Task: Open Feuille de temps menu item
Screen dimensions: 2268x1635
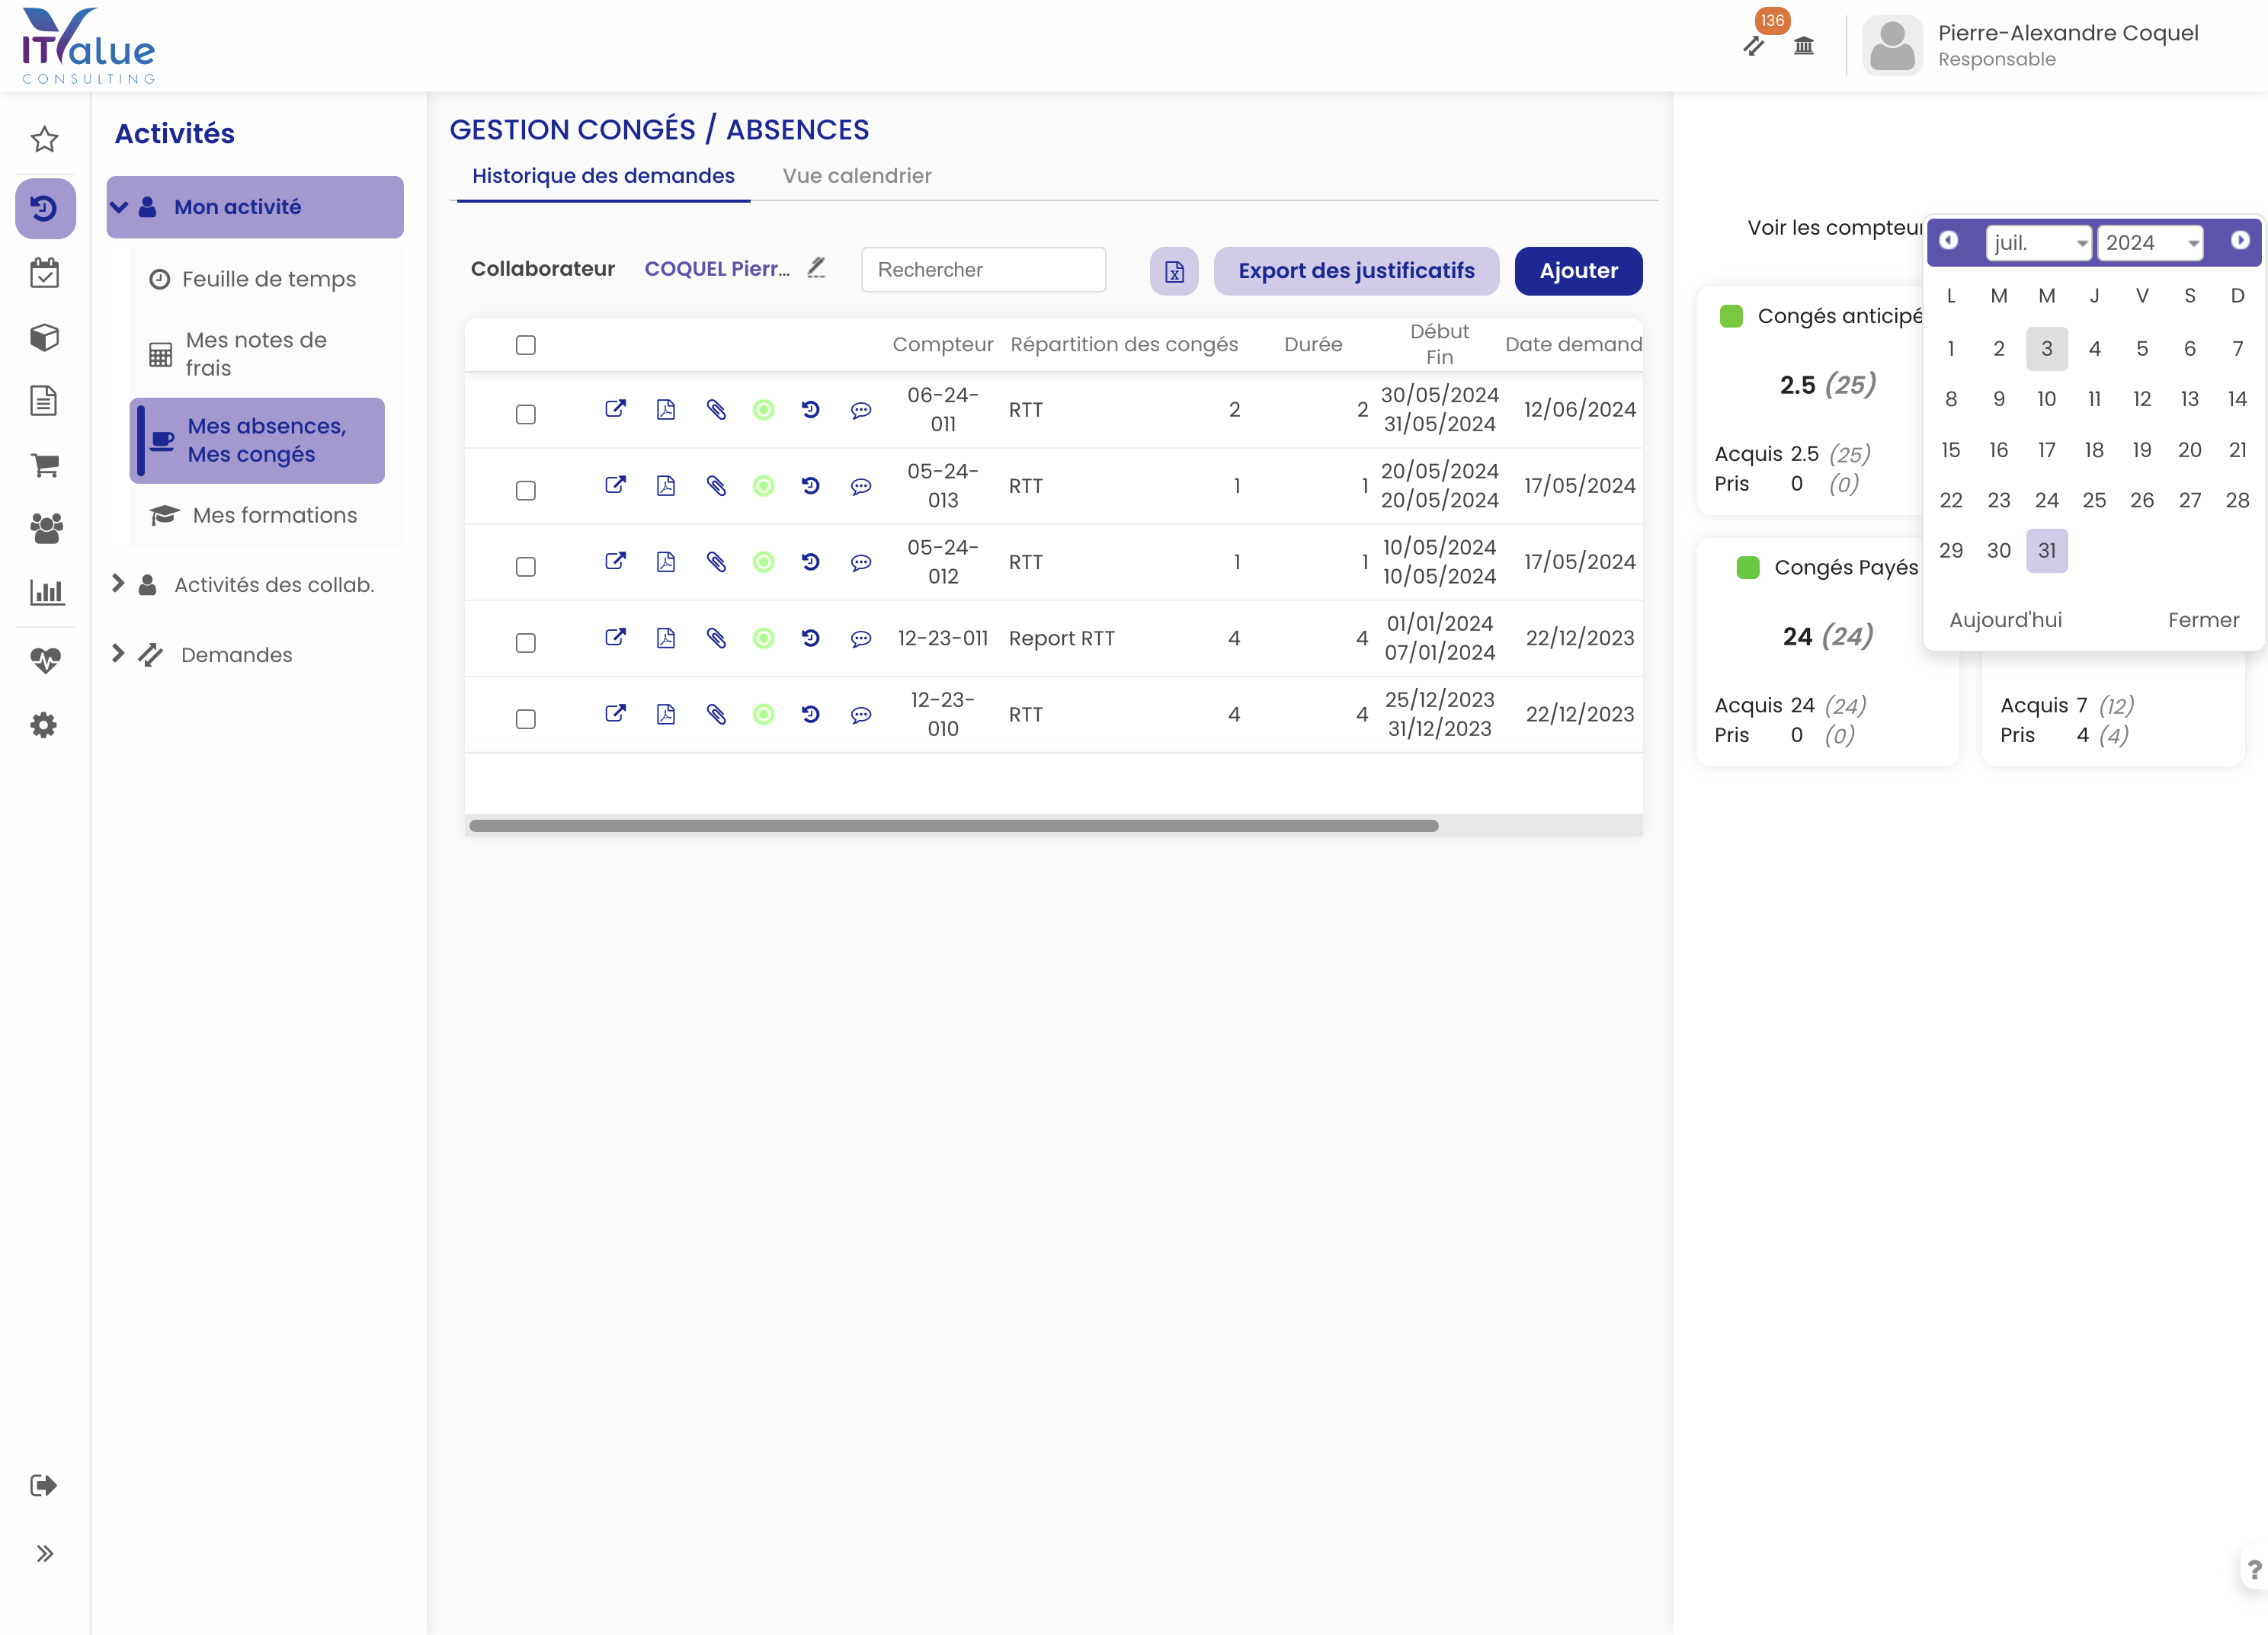Action: coord(268,279)
